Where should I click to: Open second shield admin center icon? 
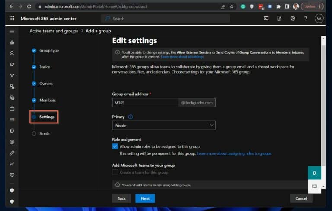(x=12, y=201)
